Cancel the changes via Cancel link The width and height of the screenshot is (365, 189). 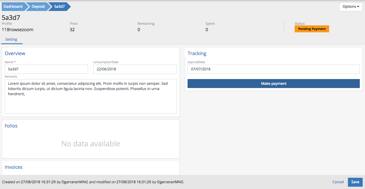point(338,182)
